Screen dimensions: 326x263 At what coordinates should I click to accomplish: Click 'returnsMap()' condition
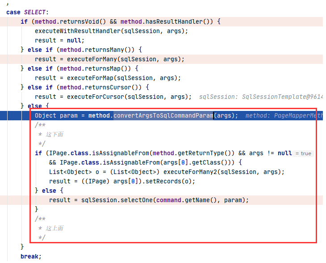pyautogui.click(x=108, y=68)
